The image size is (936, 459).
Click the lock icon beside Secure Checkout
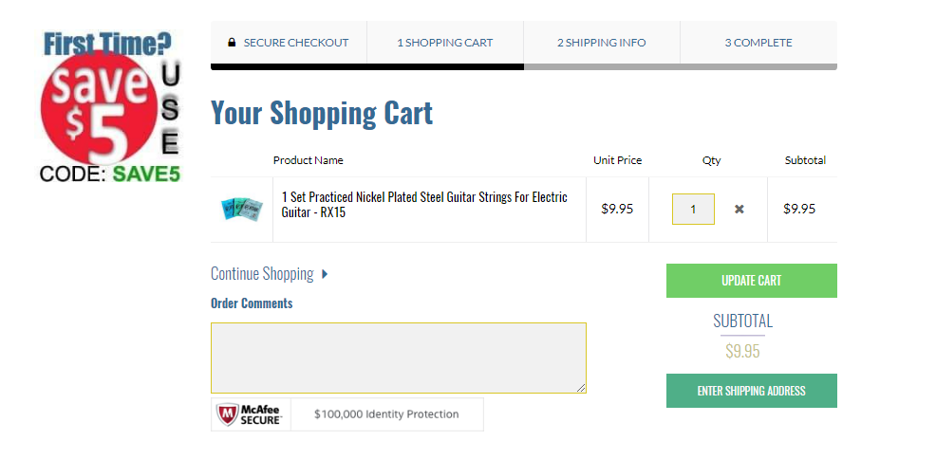pos(232,43)
